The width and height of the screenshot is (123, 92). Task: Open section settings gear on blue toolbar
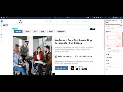point(4,25)
